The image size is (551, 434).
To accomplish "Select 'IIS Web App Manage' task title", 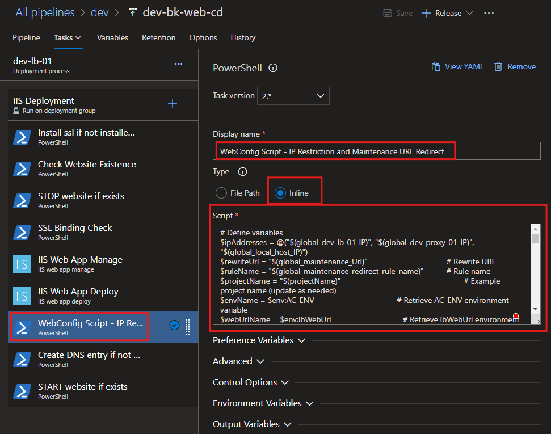I will point(80,260).
